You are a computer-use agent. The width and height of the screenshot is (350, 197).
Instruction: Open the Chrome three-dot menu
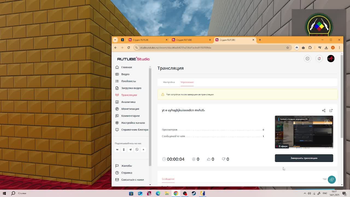pyautogui.click(x=339, y=48)
